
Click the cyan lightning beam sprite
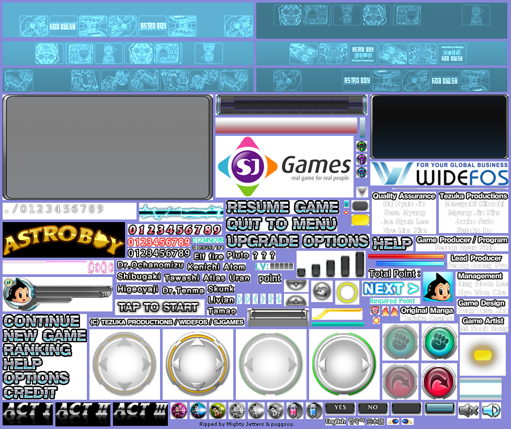(181, 212)
